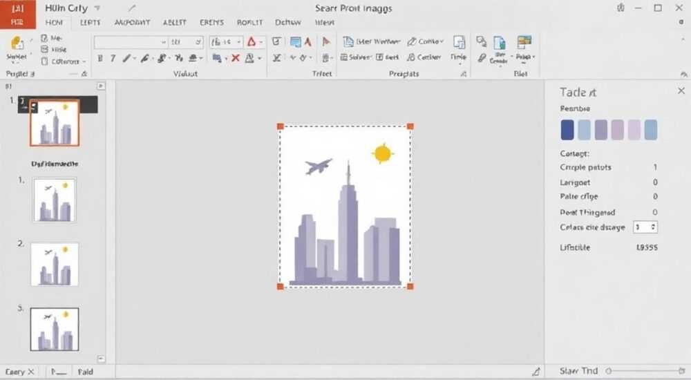Image resolution: width=691 pixels, height=380 pixels.
Task: Open the Pabgt dropdown in Blet group
Action: tap(525, 57)
